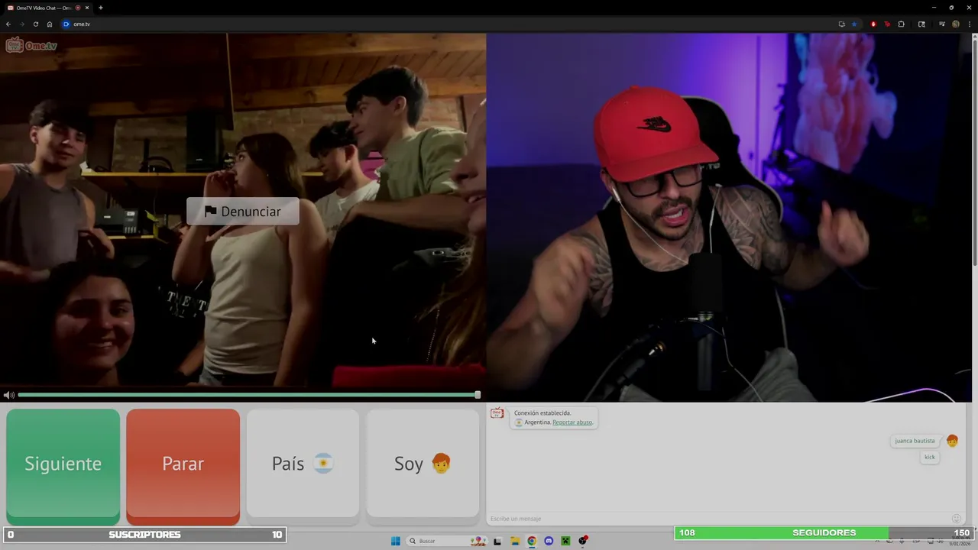
Task: Open the red translate extension icon
Action: 887,24
